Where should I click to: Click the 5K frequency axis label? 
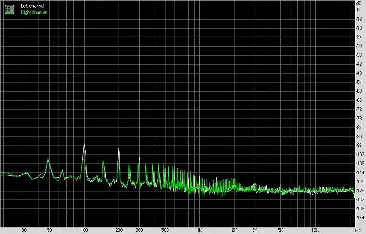[280, 230]
